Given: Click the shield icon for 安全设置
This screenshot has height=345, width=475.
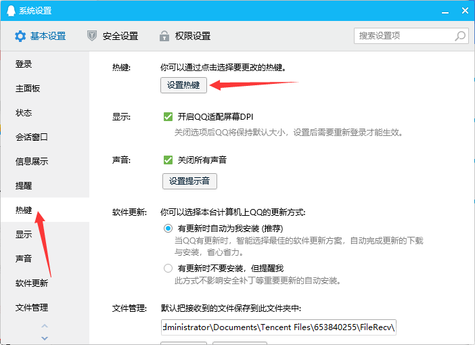Looking at the screenshot, I should 92,36.
